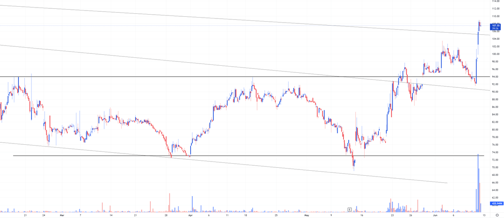504x218 pixels.
Task: Click the tallest blue volume bar
Action: [478, 183]
